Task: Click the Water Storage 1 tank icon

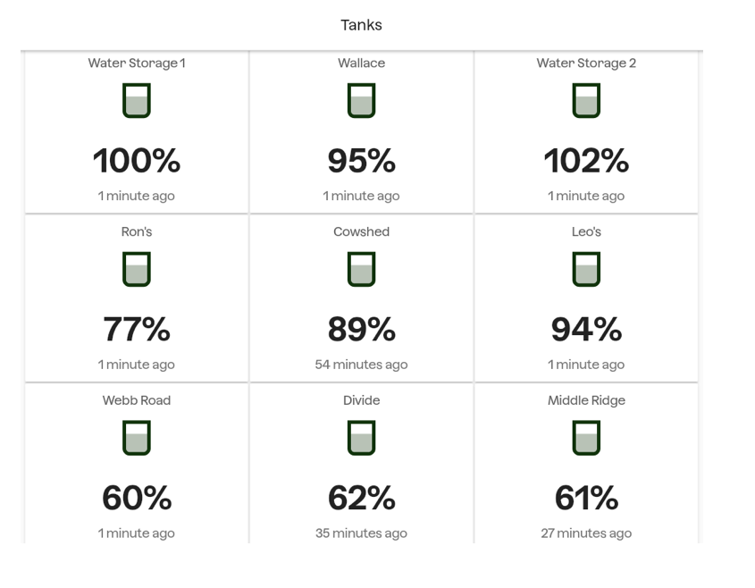Action: (x=137, y=101)
